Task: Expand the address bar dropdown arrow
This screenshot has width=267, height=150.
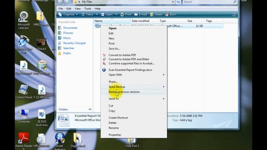Action: pyautogui.click(x=173, y=2)
